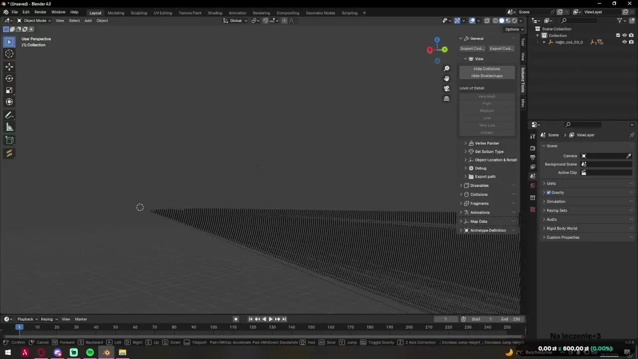Open the Tool properties tab icon
Image resolution: width=638 pixels, height=359 pixels.
tap(532, 136)
